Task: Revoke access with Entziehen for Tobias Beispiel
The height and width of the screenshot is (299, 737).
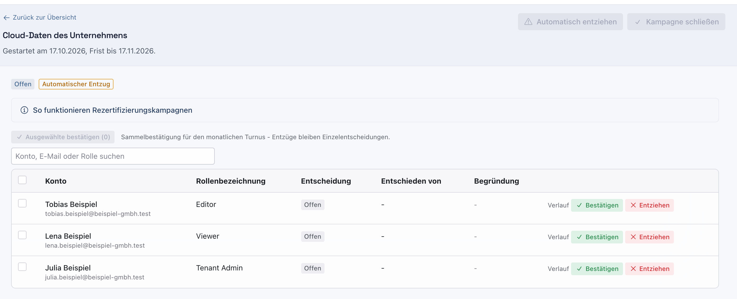Action: pos(650,205)
